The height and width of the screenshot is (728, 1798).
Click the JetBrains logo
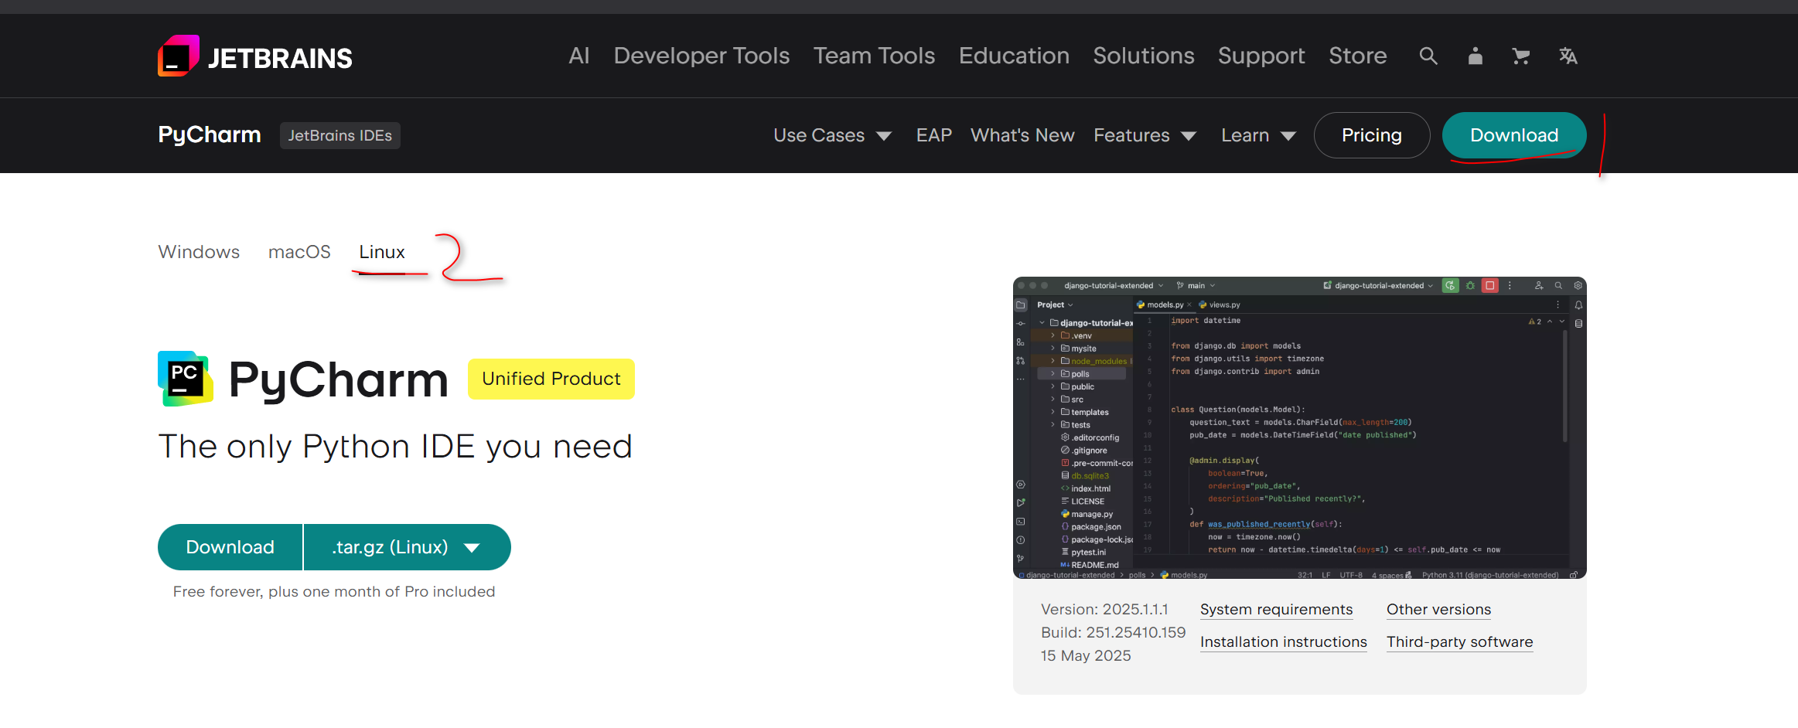(x=254, y=56)
